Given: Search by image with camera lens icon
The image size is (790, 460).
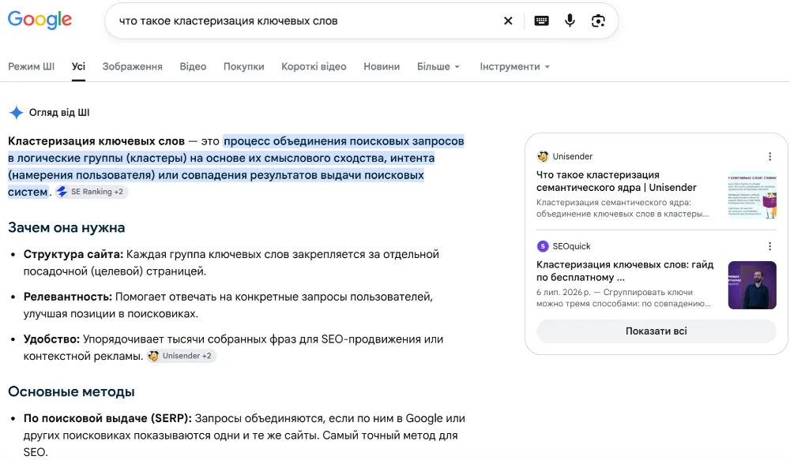Looking at the screenshot, I should click(598, 21).
